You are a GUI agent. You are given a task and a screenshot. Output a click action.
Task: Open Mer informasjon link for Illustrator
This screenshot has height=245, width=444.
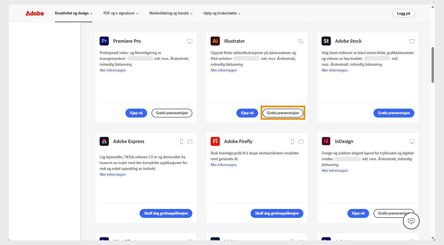224,70
